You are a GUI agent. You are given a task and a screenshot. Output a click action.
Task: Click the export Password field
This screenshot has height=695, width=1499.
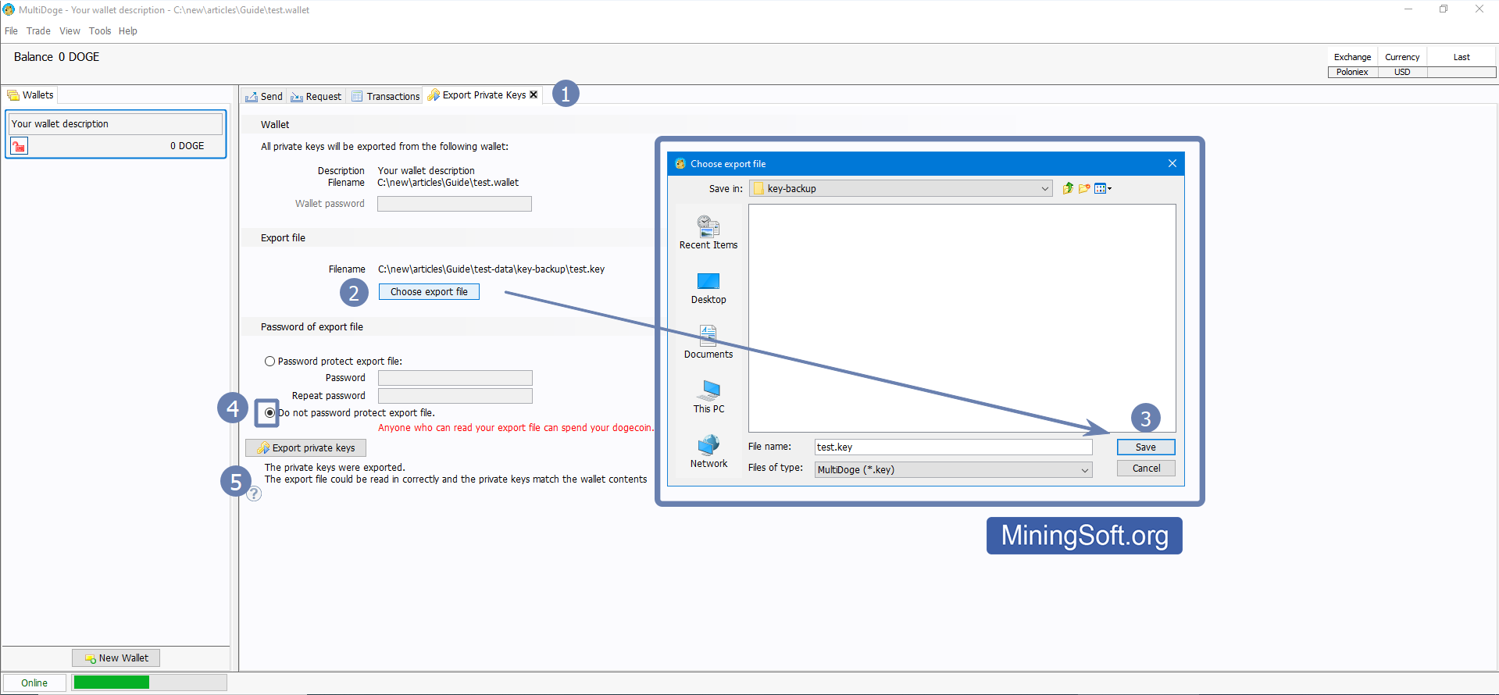[455, 378]
